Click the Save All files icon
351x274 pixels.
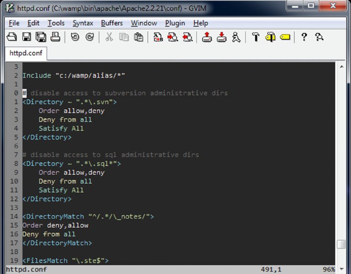(x=41, y=37)
